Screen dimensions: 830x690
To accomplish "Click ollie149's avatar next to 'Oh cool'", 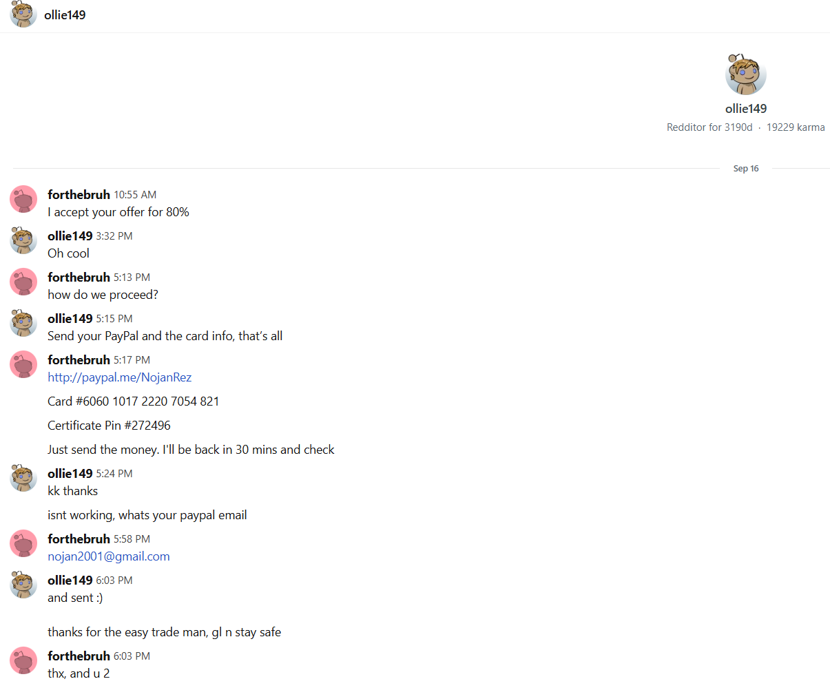I will click(x=23, y=240).
